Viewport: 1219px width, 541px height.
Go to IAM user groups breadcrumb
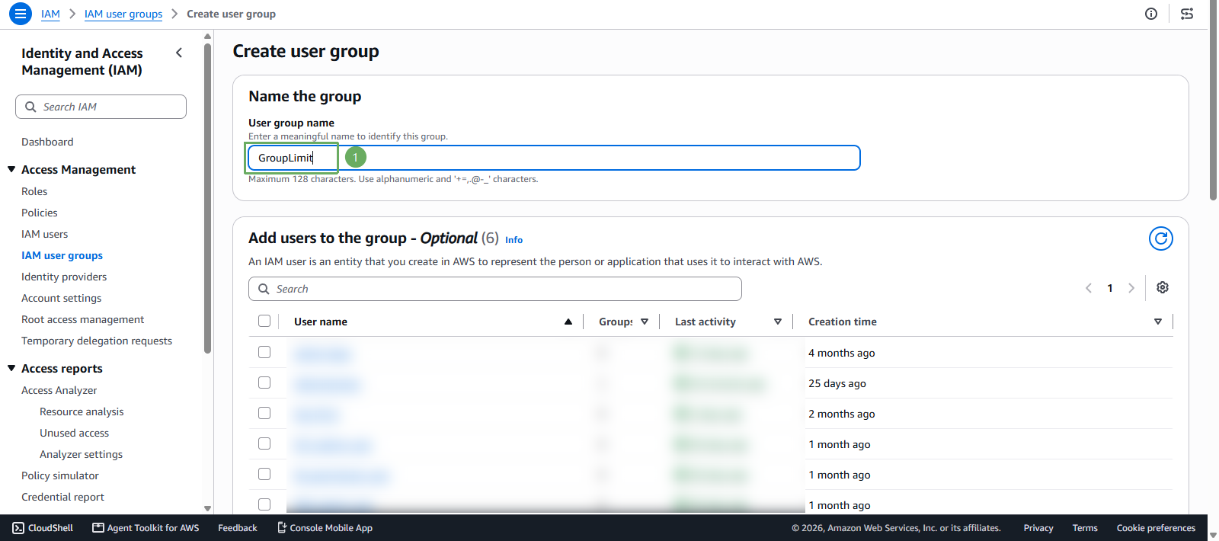pyautogui.click(x=123, y=14)
